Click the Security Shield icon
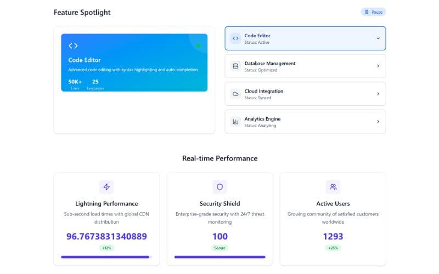This screenshot has height=274, width=439. pyautogui.click(x=219, y=187)
